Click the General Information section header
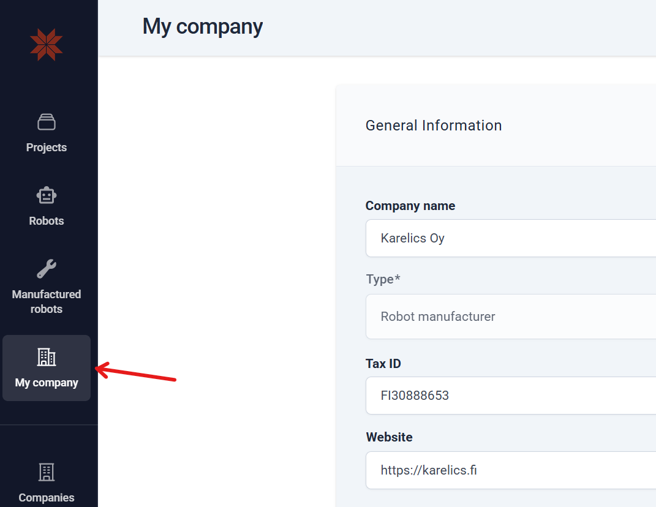Viewport: 656px width, 507px height. (x=434, y=126)
